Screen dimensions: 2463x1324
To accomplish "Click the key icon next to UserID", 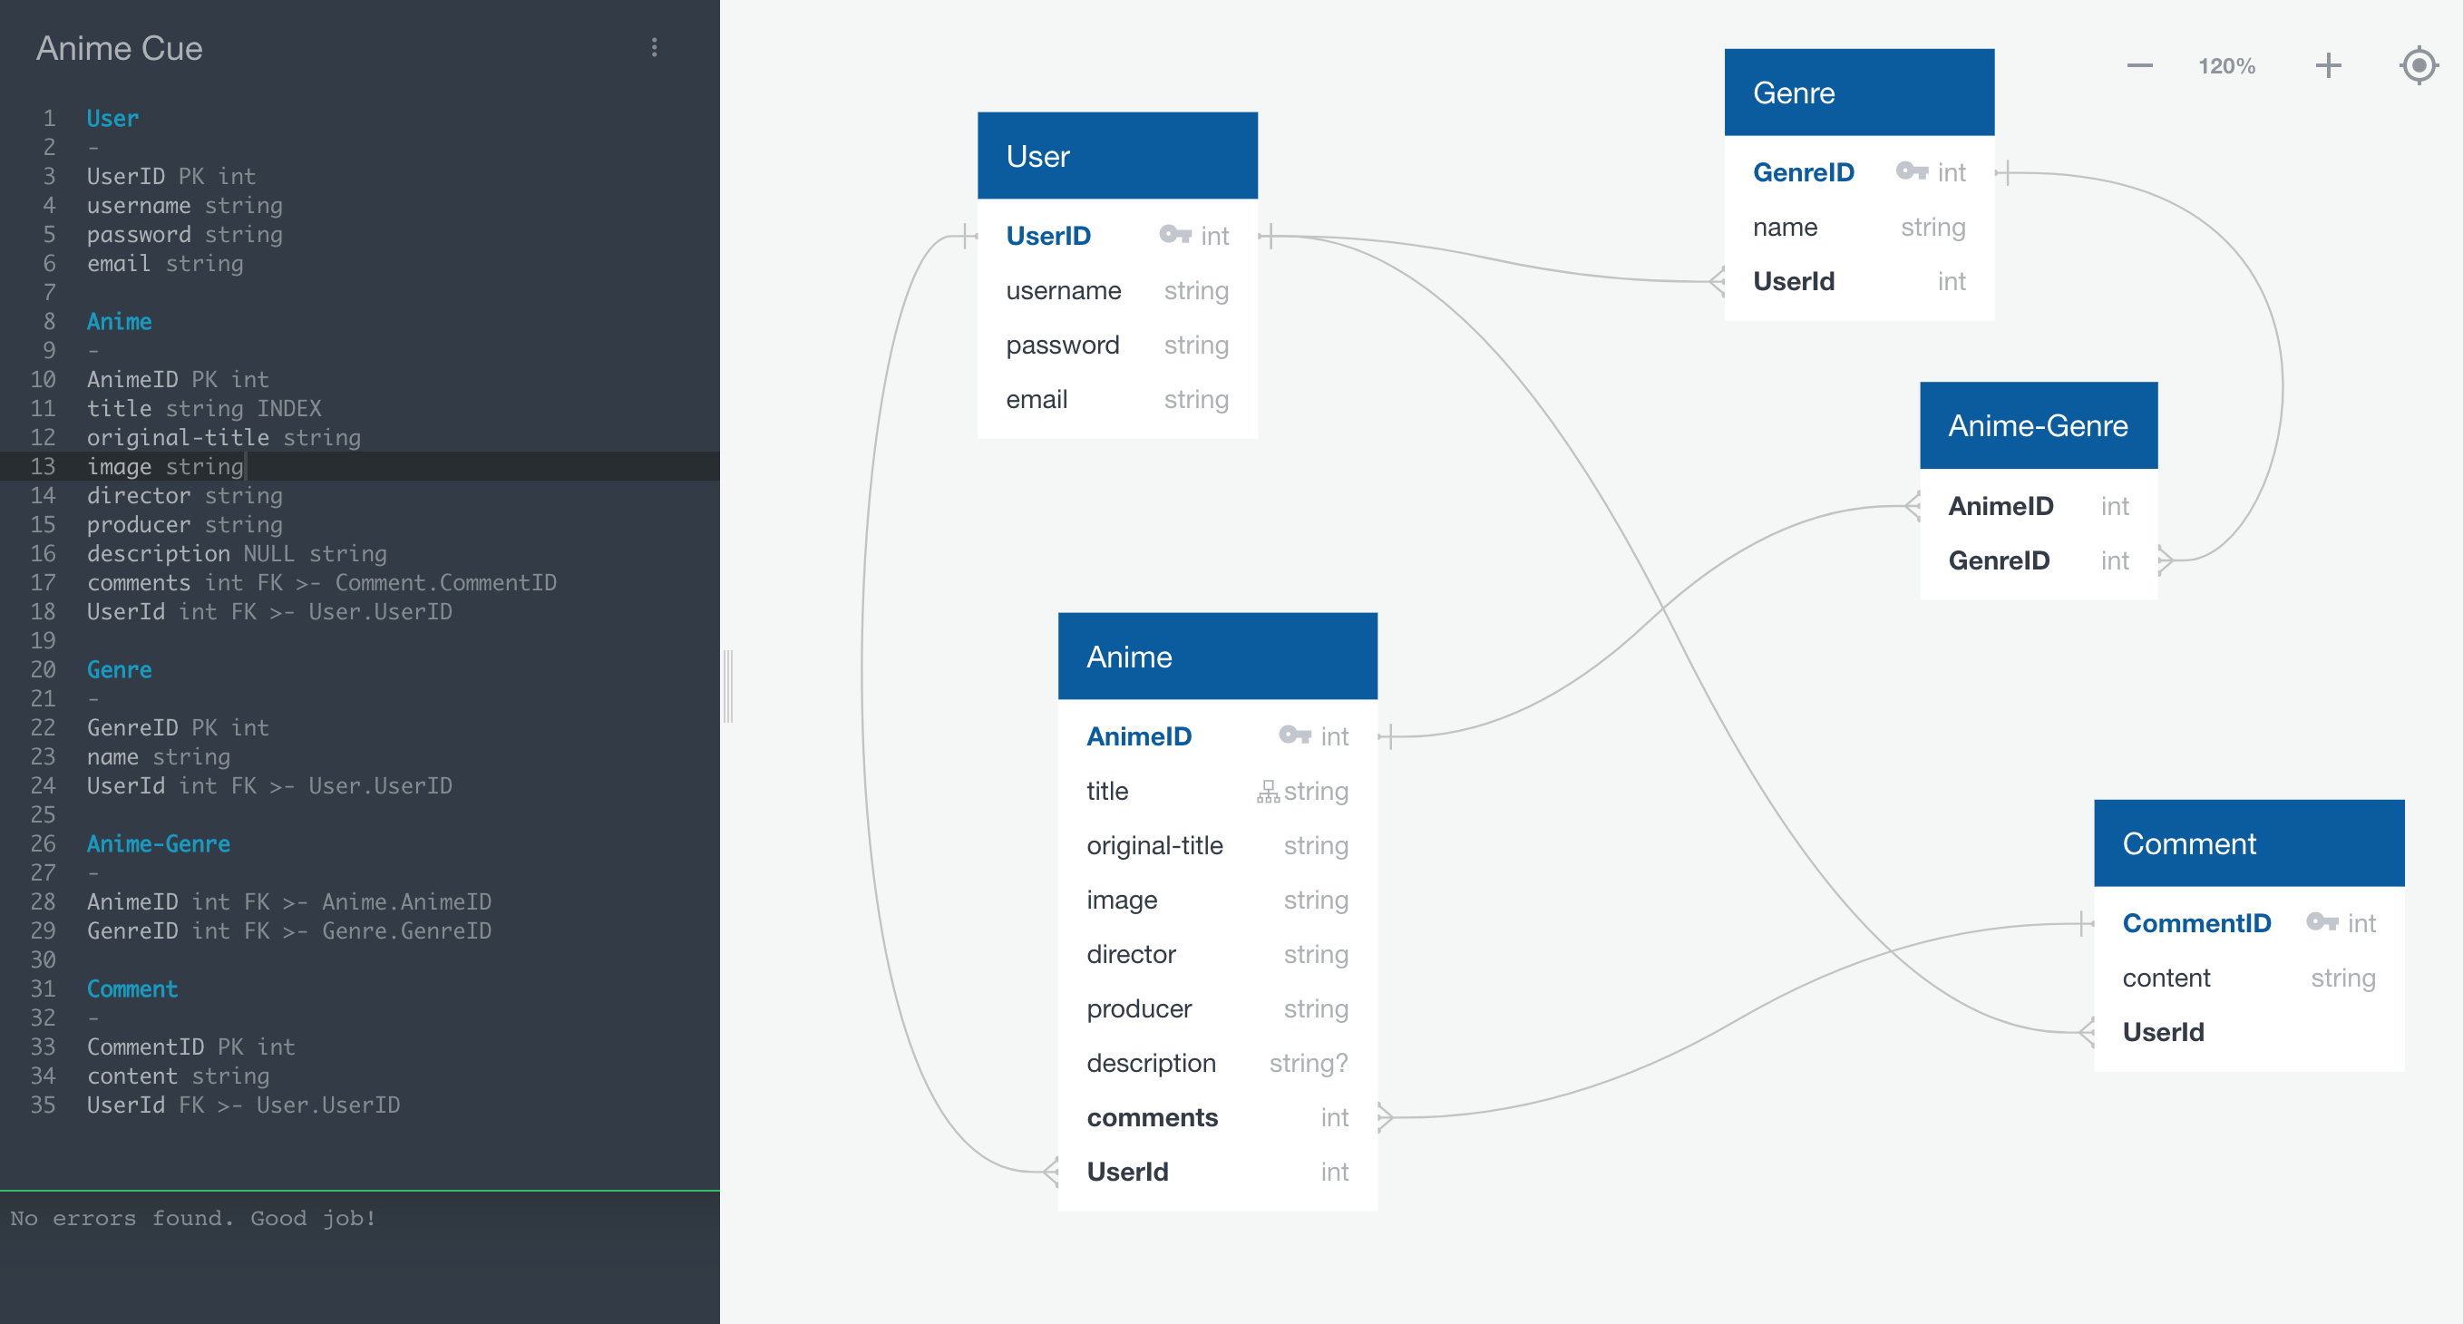I will coord(1174,234).
